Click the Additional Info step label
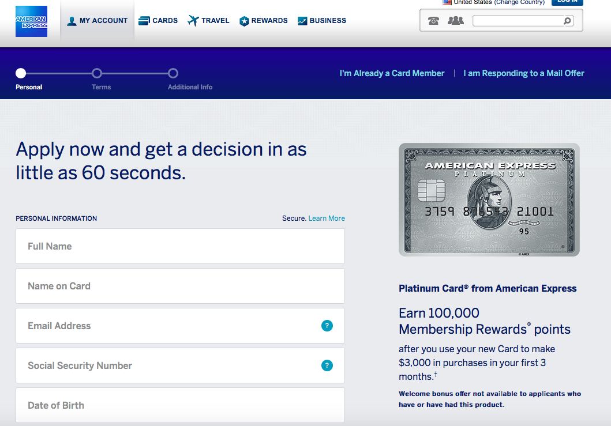 click(x=190, y=87)
